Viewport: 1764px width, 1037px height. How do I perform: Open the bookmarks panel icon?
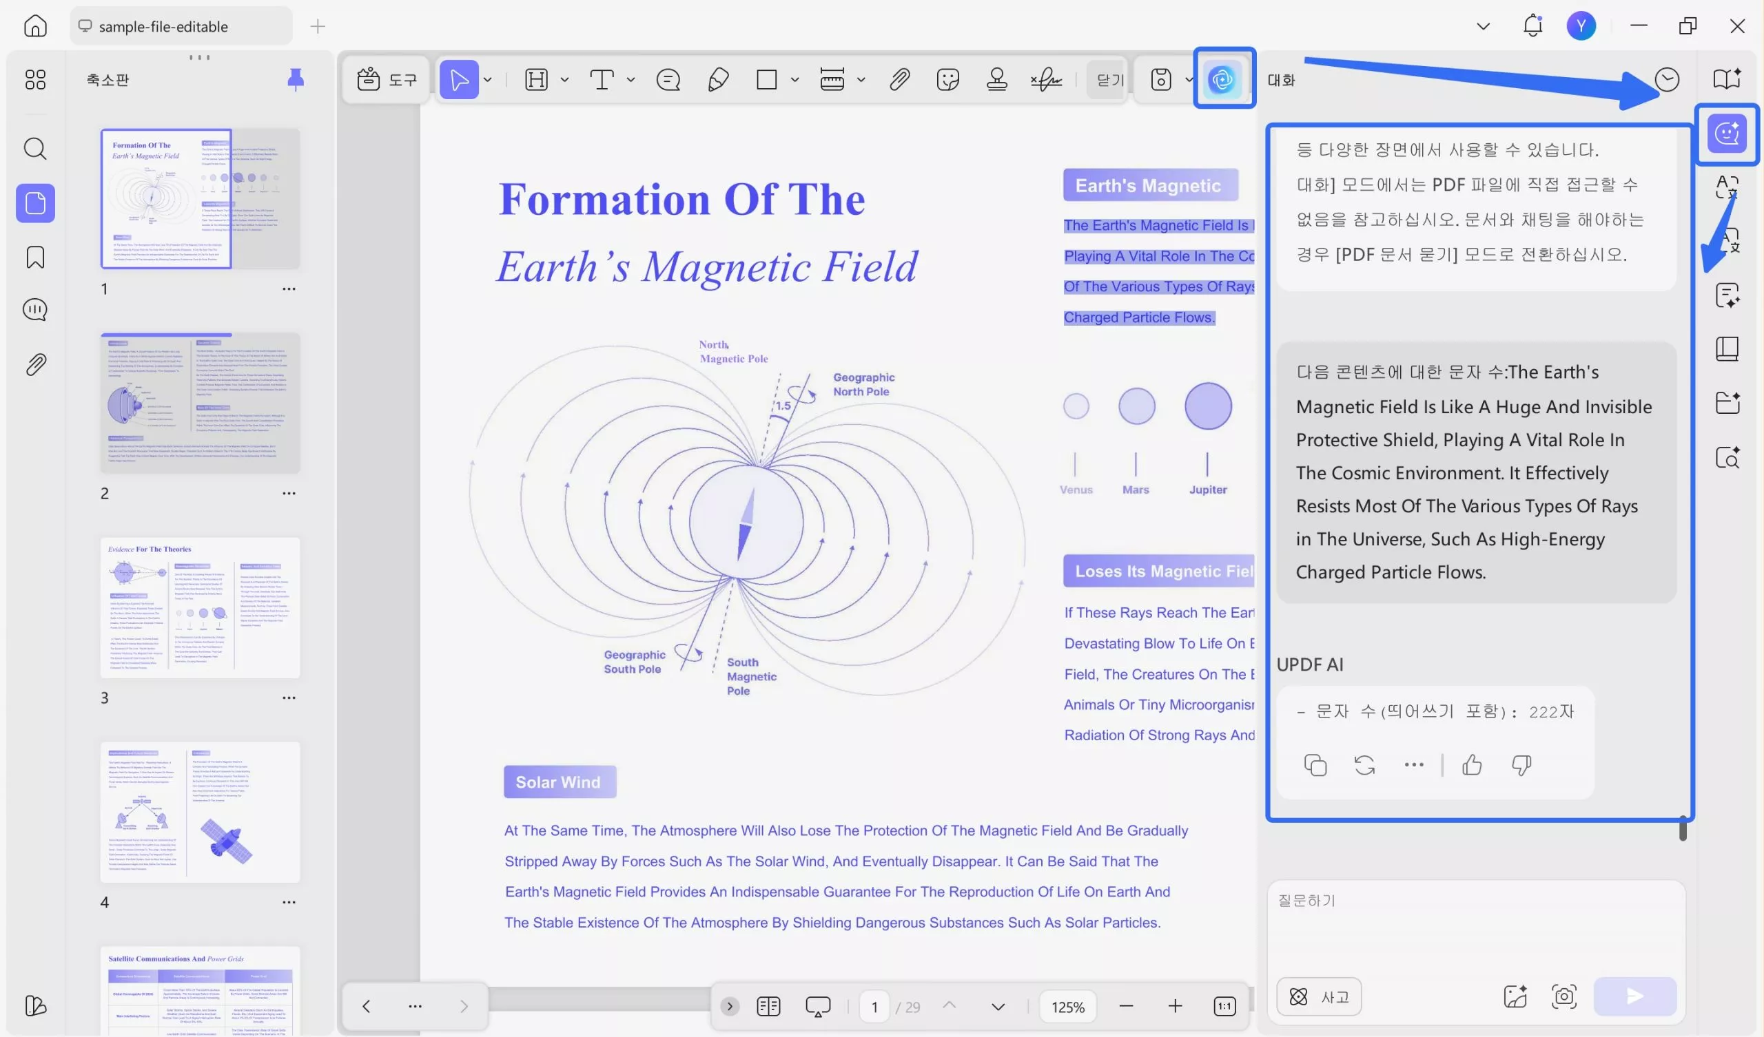click(35, 257)
